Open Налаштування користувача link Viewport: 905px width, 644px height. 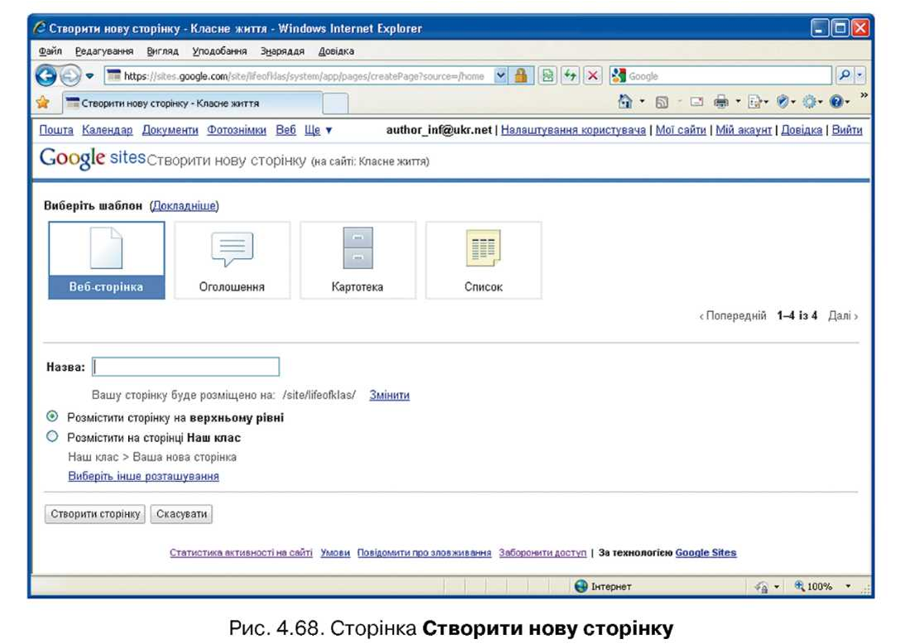click(573, 130)
